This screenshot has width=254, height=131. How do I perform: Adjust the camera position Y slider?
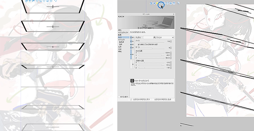[x=151, y=55]
